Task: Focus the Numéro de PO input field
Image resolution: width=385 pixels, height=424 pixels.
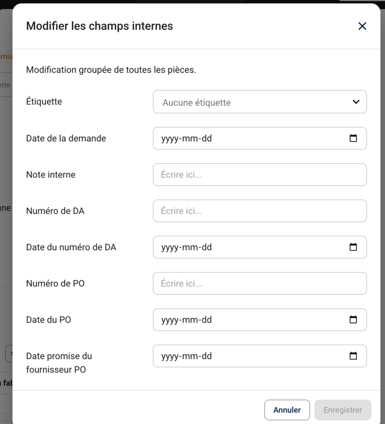Action: coord(259,283)
